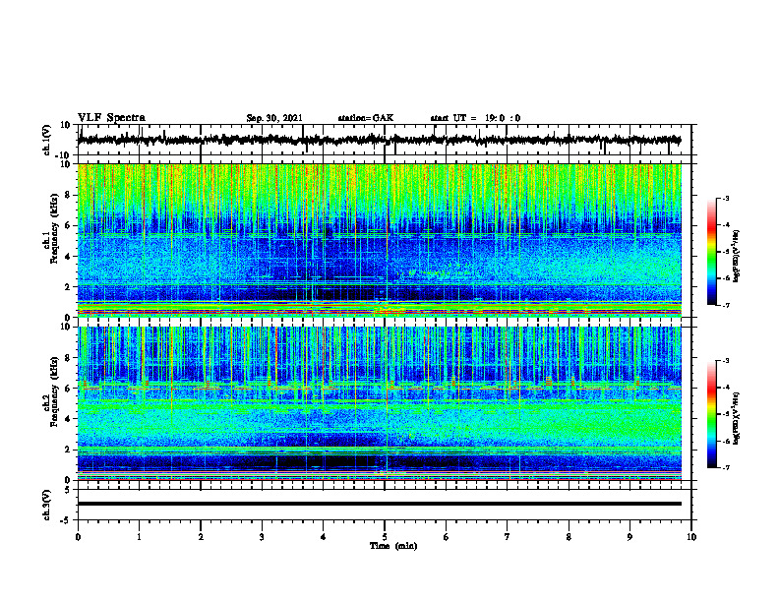779x602 pixels.
Task: Click the date text "Sep. 30, 2021"
Action: click(274, 118)
